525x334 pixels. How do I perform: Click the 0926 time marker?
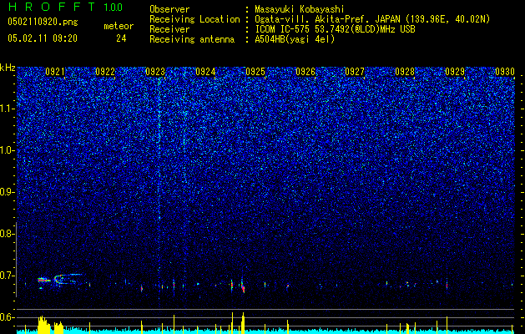point(305,72)
